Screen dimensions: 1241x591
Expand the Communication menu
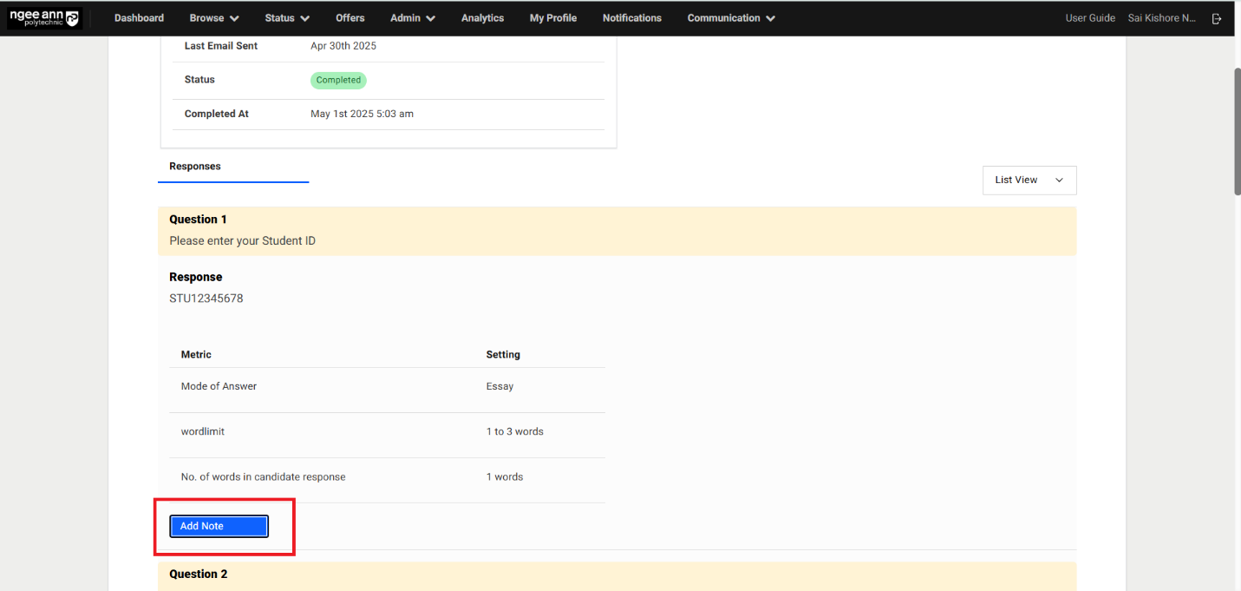tap(731, 18)
